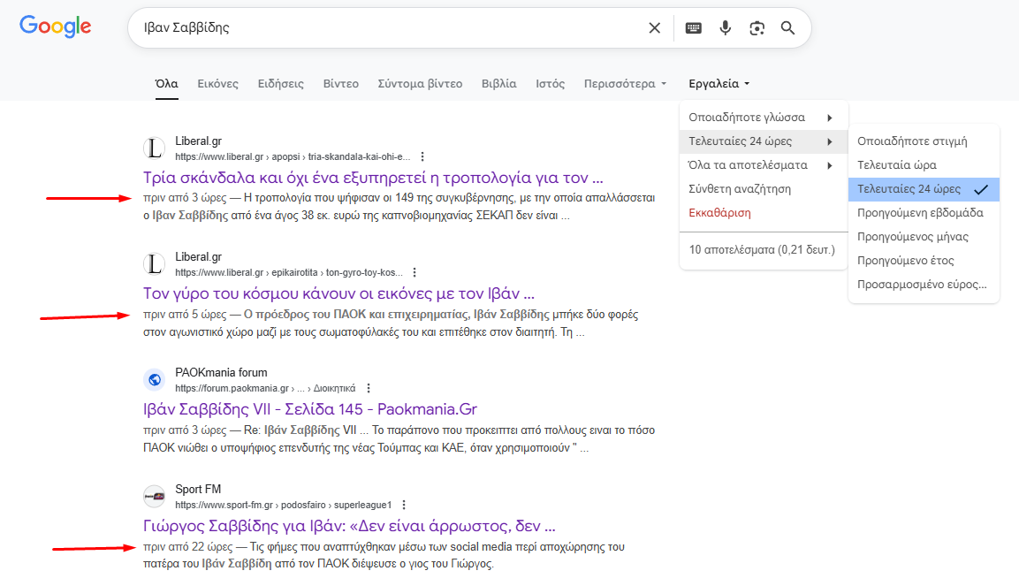Click the Liberal.gr favicon of first result
Image resolution: width=1019 pixels, height=586 pixels.
tap(154, 148)
